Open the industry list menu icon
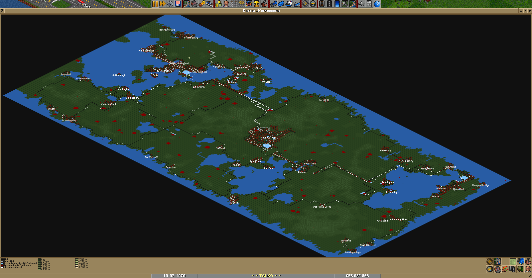This screenshot has height=278, width=532. tap(264, 4)
